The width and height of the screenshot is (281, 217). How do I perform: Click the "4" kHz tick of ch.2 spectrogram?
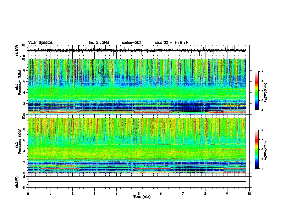(24, 151)
